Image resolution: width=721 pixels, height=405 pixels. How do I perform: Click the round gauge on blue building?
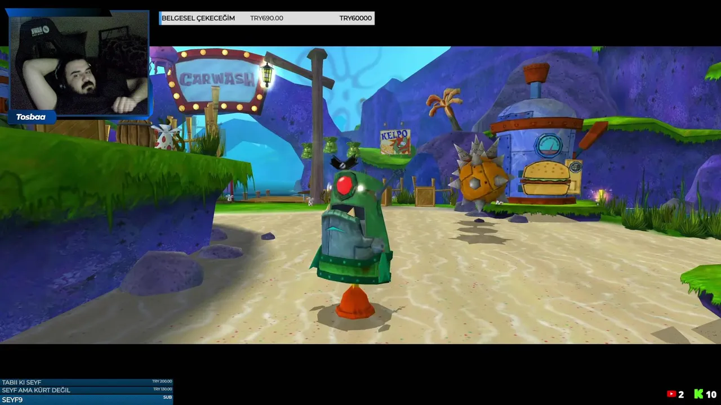[x=548, y=145]
